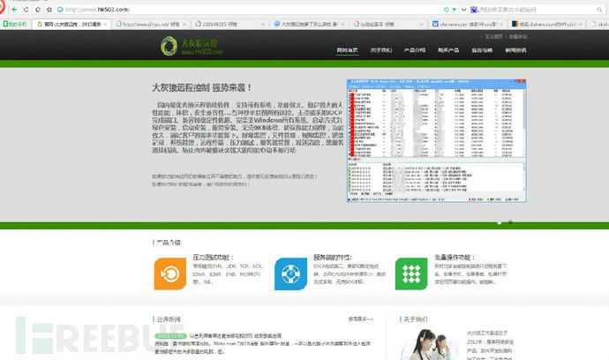Click the 产品介绍 section title
This screenshot has height=360, width=609.
(x=169, y=243)
